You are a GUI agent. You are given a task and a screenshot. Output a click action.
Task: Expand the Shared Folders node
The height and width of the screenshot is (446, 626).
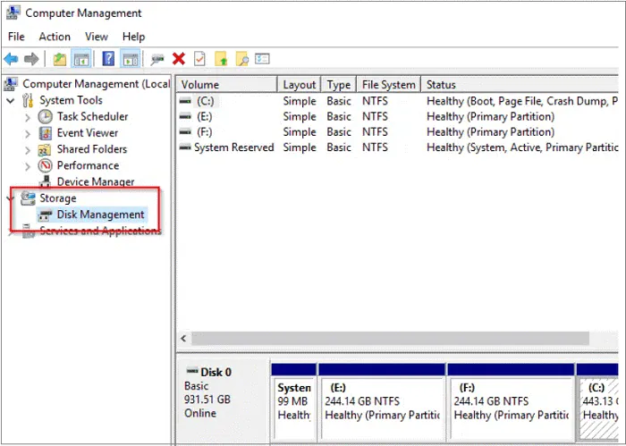[27, 150]
